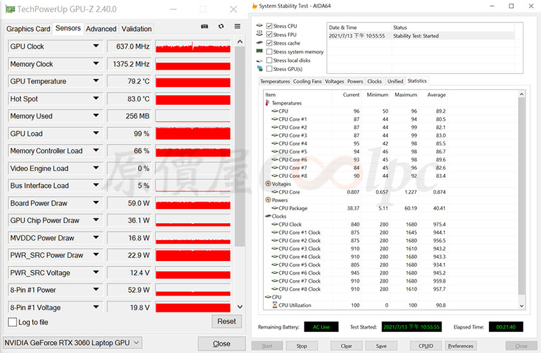Image resolution: width=541 pixels, height=353 pixels.
Task: Enable Stress system memory checkbox
Action: click(x=269, y=52)
